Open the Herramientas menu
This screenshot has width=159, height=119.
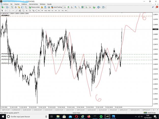click(x=34, y=4)
